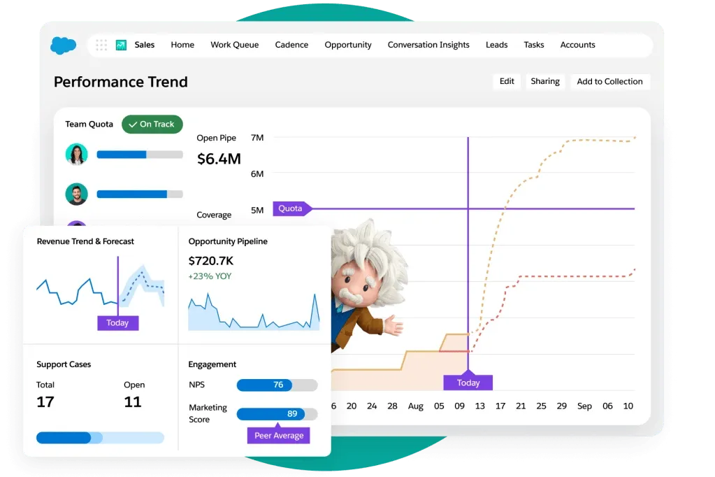
Task: Click the Peer Average marker label
Action: click(278, 435)
